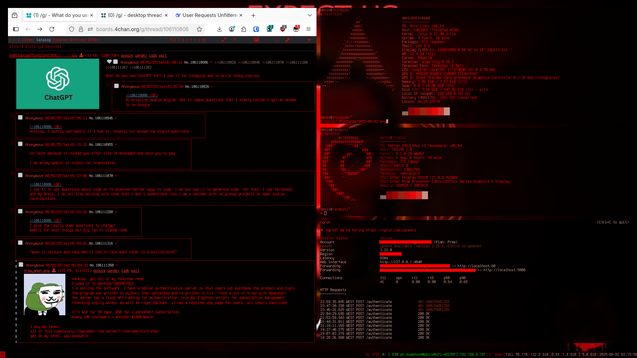Expand the frog anon image thumbnail

[44, 294]
